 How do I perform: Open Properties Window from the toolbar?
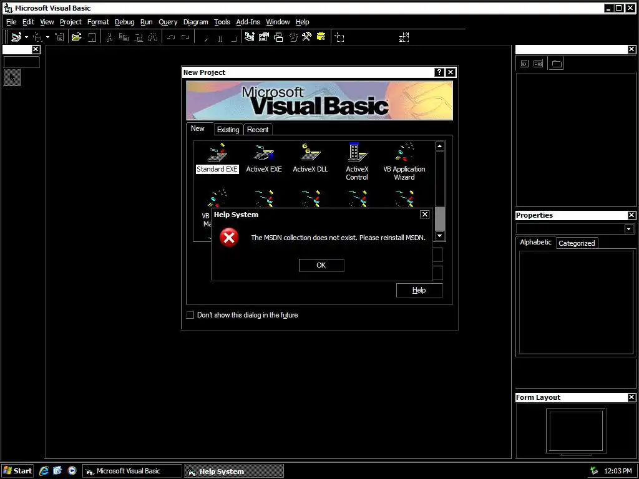coord(264,37)
